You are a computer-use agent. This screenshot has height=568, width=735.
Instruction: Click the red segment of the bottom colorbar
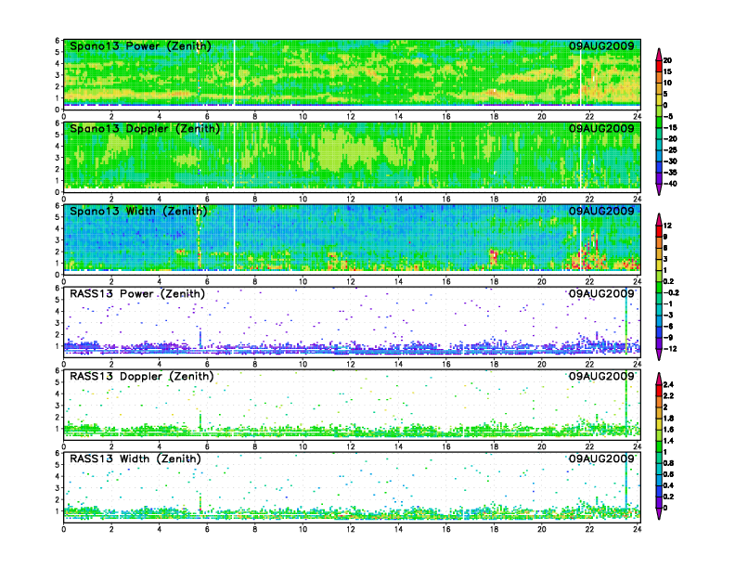coord(659,390)
